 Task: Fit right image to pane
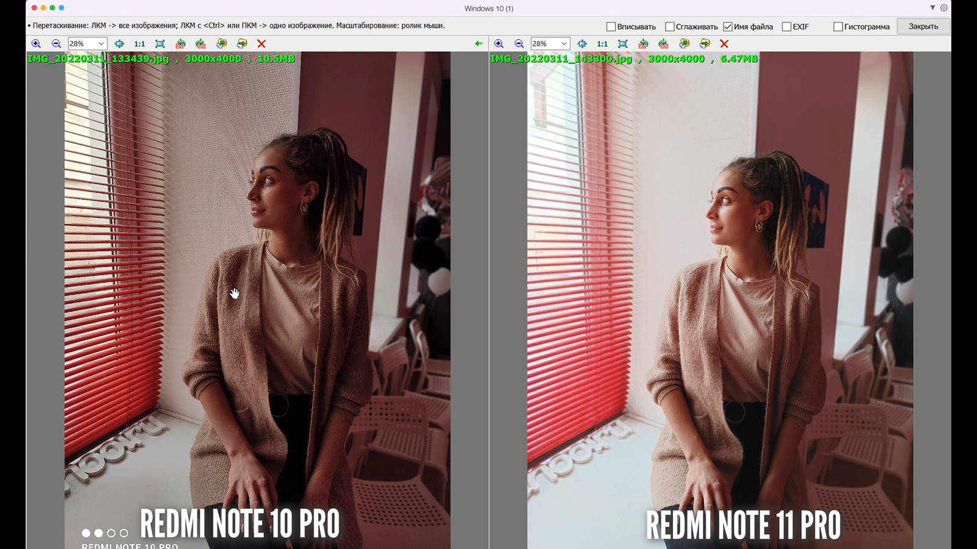click(x=582, y=44)
